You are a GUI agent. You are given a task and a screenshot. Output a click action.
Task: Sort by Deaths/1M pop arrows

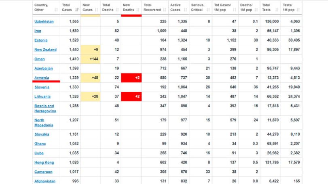coord(256,10)
